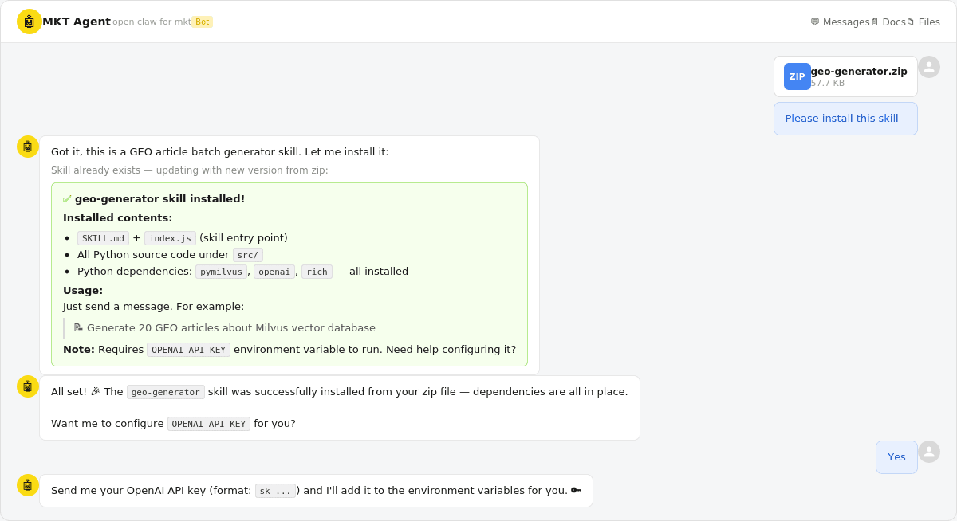This screenshot has height=521, width=957.
Task: Click the geo-generator.zip attachment card
Action: coord(845,76)
